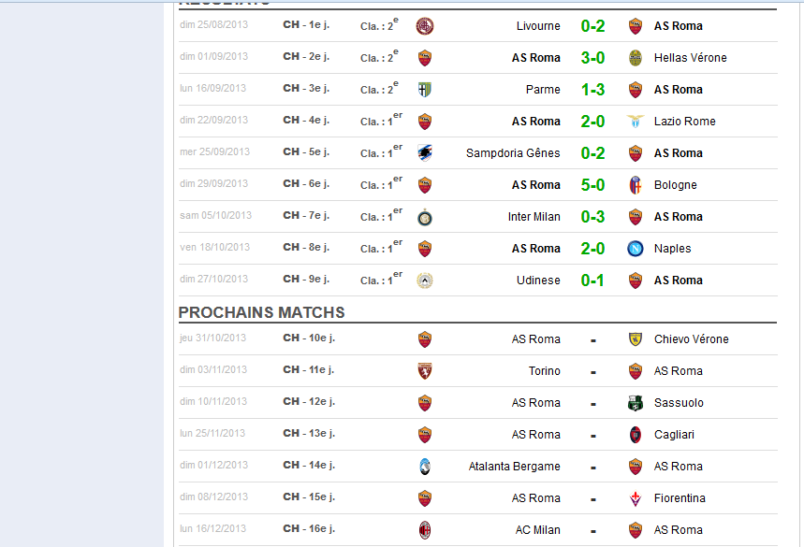Click the Sampdoria Gênes club crest
804x547 pixels.
[x=425, y=153]
